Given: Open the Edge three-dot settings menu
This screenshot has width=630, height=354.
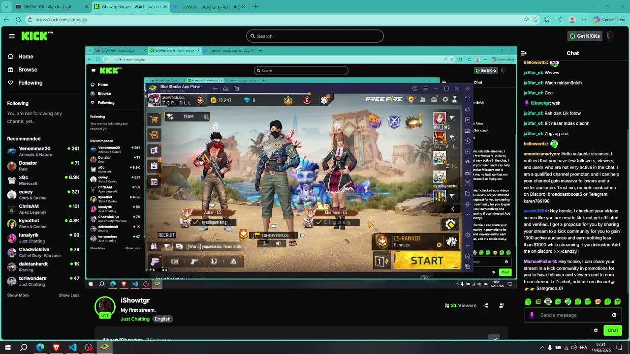Looking at the screenshot, I should (583, 20).
